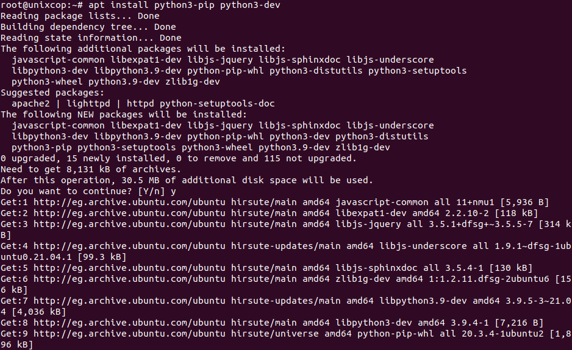This screenshot has height=350, width=572.
Task: Click the Get:9 hirsute/universe URL
Action: pos(129,333)
